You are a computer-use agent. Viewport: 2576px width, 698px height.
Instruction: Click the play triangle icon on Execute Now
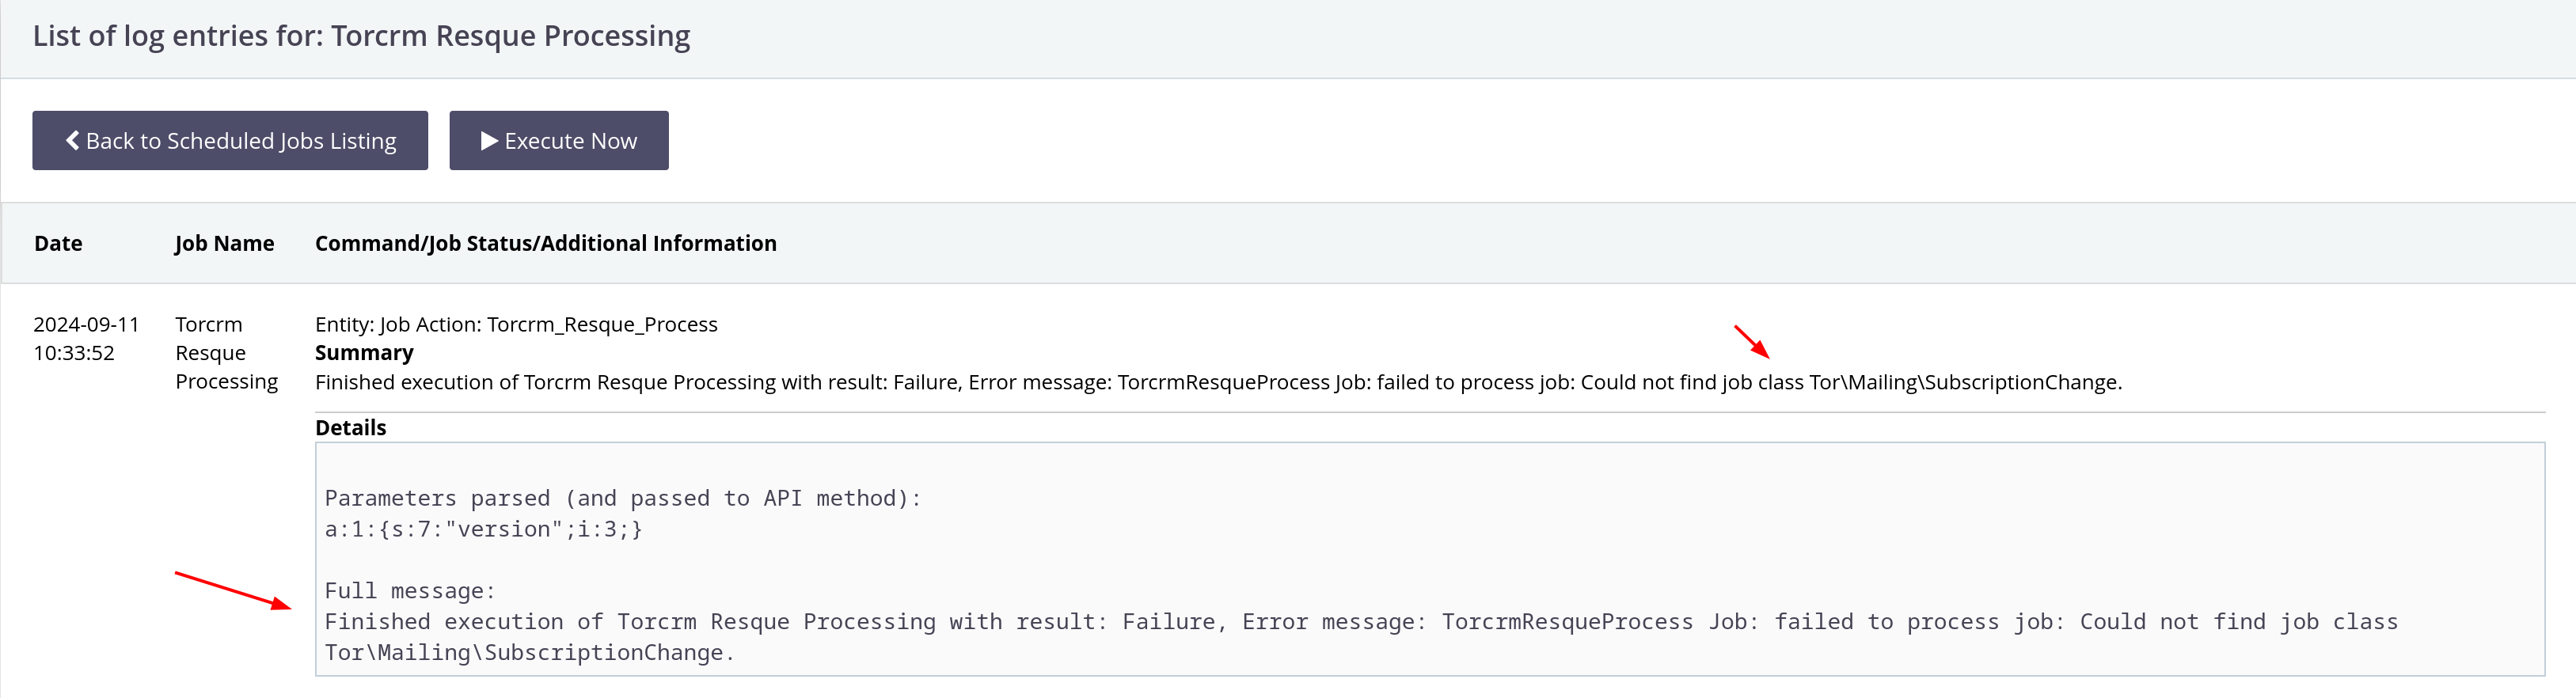pyautogui.click(x=489, y=141)
